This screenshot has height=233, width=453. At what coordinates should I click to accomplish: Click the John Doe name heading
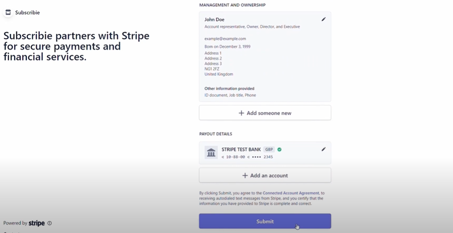click(214, 20)
